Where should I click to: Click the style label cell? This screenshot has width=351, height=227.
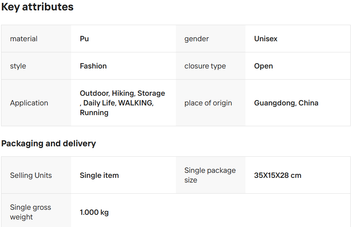coord(18,66)
